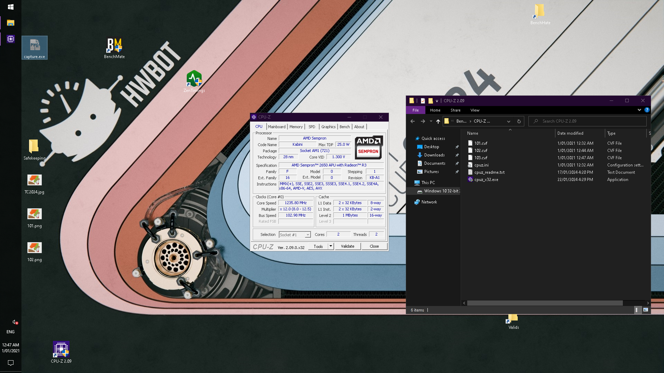This screenshot has width=664, height=373.
Task: Select the CPU-Z 2.09 desktop shortcut
Action: coord(61,352)
